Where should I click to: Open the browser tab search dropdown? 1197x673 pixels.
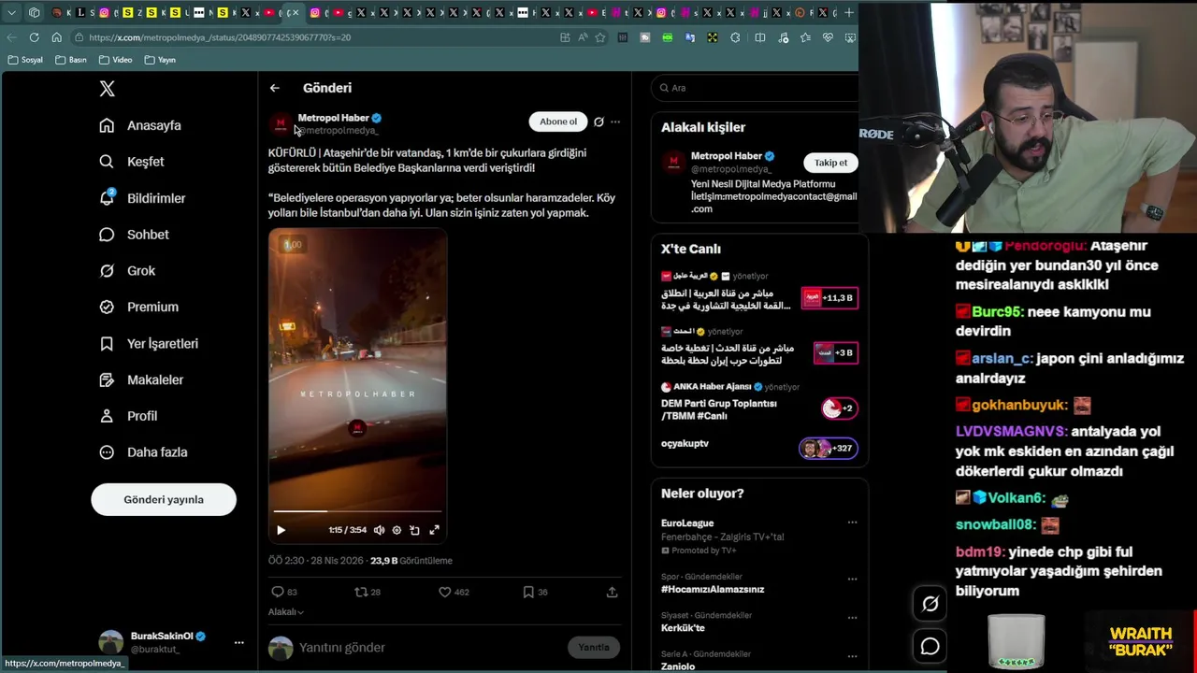(x=11, y=12)
